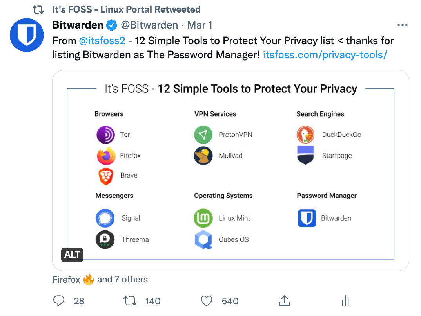Open the Mar 1 tweet timestamp
Screen dimensions: 421x316
point(200,25)
